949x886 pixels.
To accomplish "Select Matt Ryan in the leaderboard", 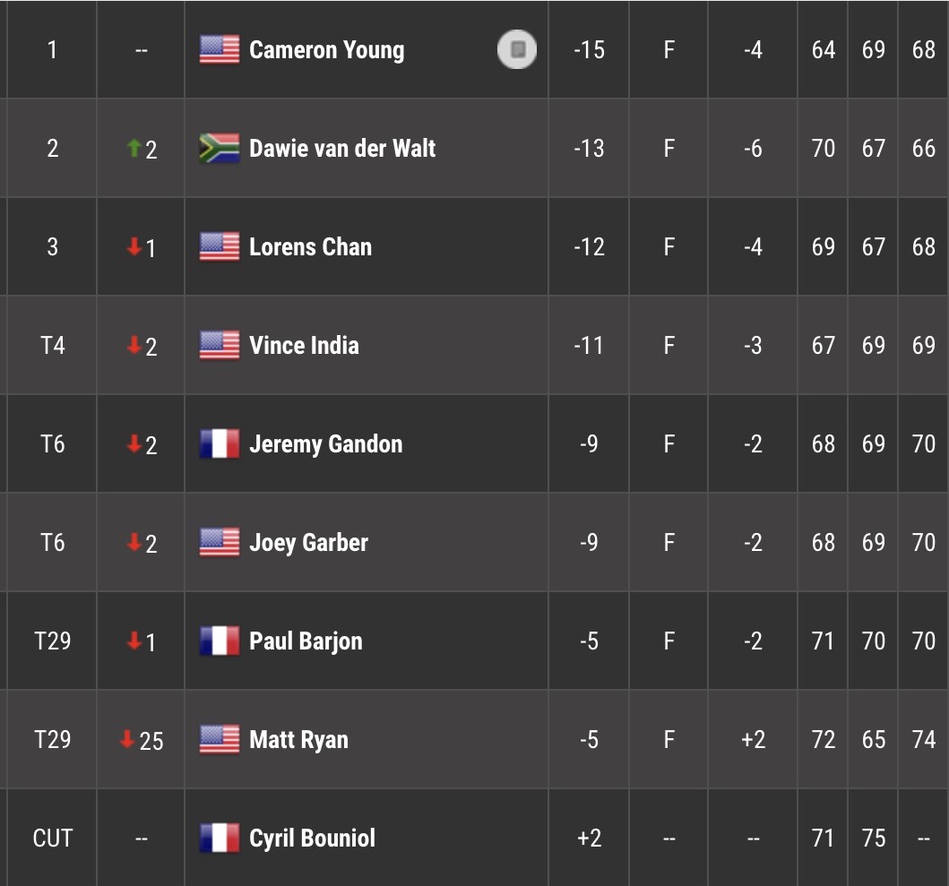I will [298, 740].
